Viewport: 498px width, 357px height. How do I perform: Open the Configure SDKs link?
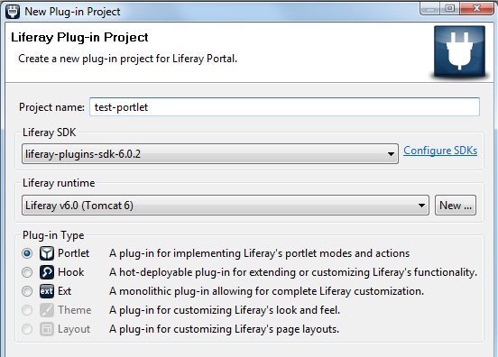coord(440,151)
